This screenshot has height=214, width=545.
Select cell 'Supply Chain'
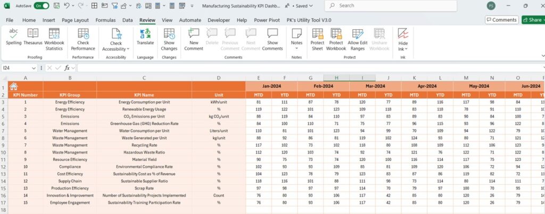(x=70, y=181)
